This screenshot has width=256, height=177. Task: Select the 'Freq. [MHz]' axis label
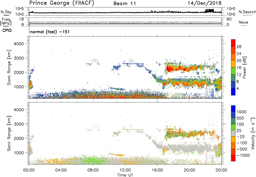[x=6, y=21]
